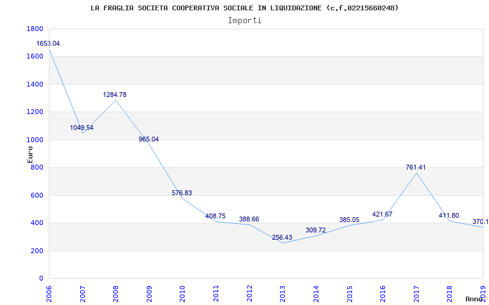
Task: Click the 'Importi' subtitle
Action: (244, 21)
